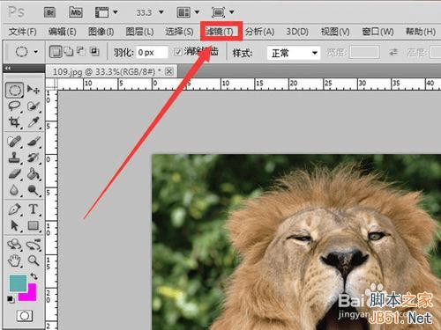This screenshot has width=441, height=330.
Task: Select the Dodge tool
Action: [x=34, y=190]
